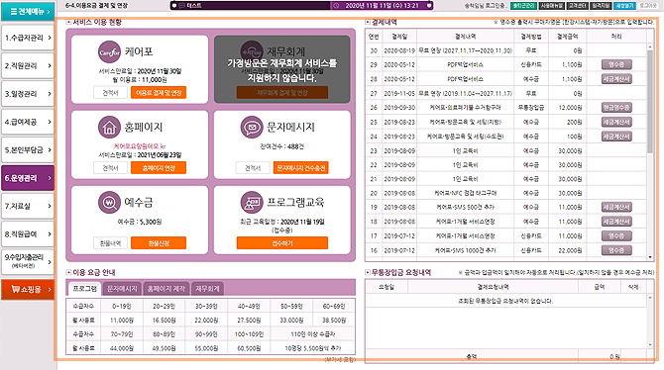Collapse the 서비스 이용 현황 section marker

pyautogui.click(x=68, y=22)
